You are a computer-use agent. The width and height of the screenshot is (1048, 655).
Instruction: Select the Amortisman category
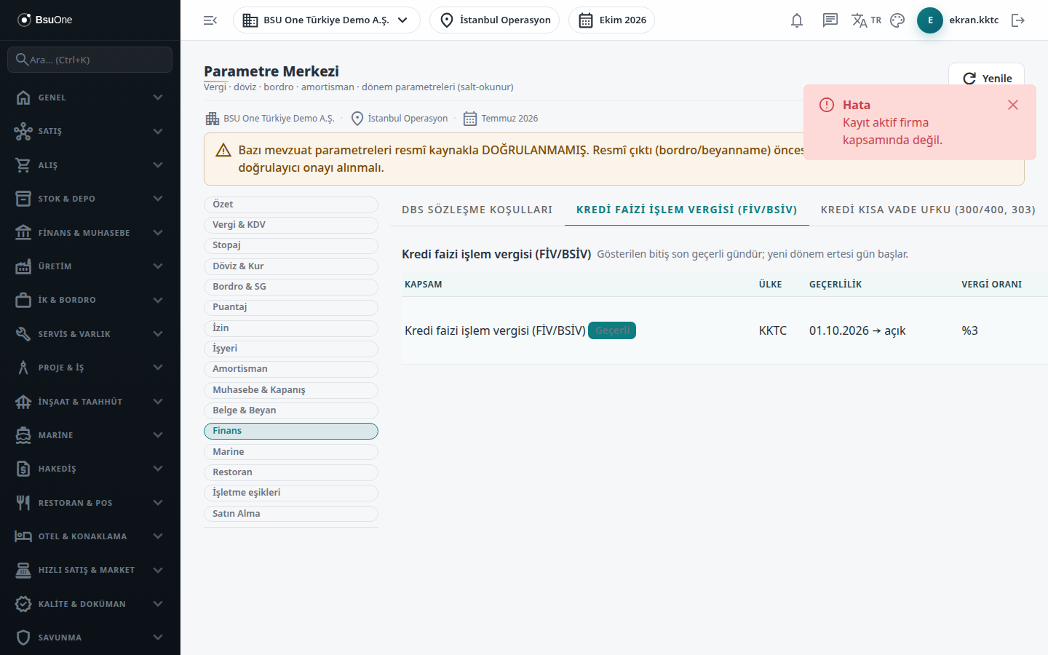291,369
